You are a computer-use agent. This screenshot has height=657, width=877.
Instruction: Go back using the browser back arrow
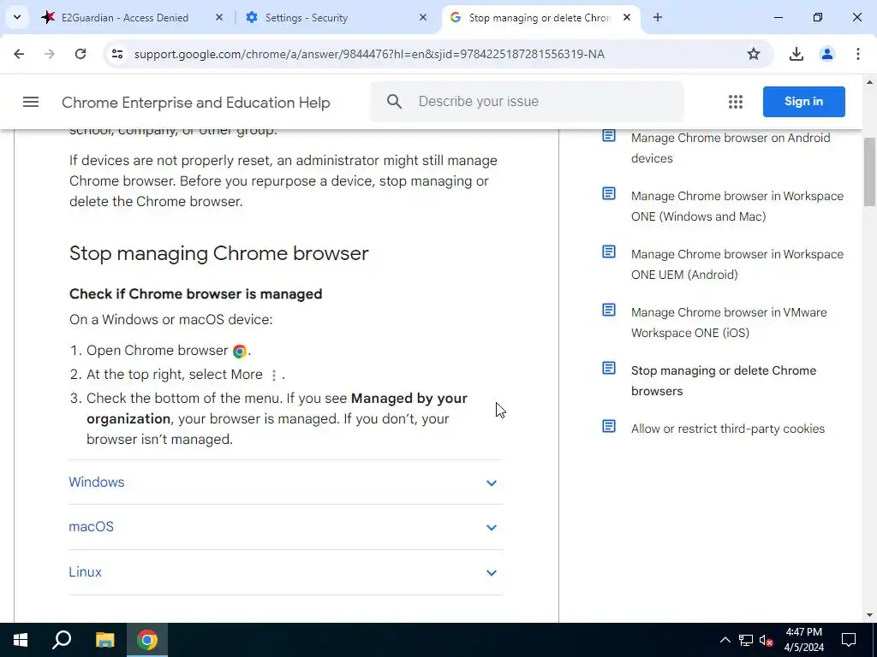click(x=19, y=54)
